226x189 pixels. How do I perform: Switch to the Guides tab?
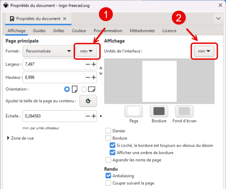(x=39, y=31)
